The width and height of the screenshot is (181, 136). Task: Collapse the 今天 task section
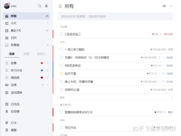tap(57, 42)
